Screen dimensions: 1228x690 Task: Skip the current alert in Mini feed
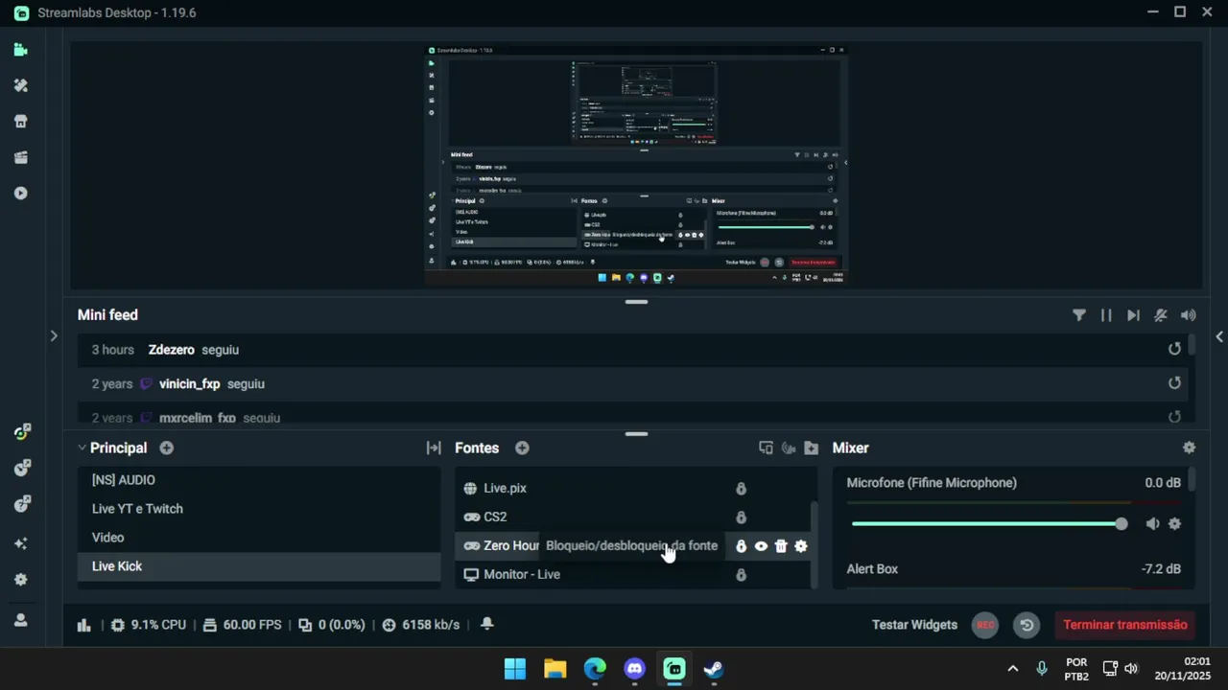click(1133, 315)
